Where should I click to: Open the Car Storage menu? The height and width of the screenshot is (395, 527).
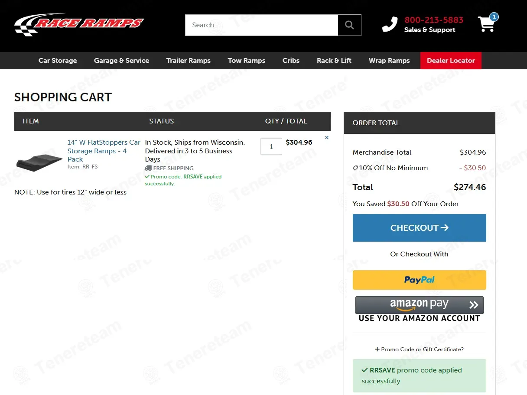[58, 61]
